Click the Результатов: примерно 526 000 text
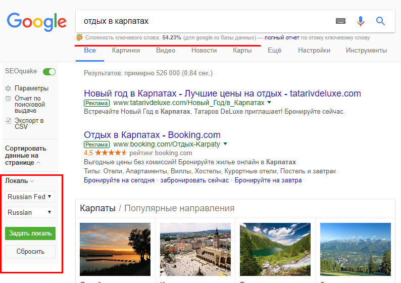This screenshot has height=283, width=401. [x=148, y=73]
